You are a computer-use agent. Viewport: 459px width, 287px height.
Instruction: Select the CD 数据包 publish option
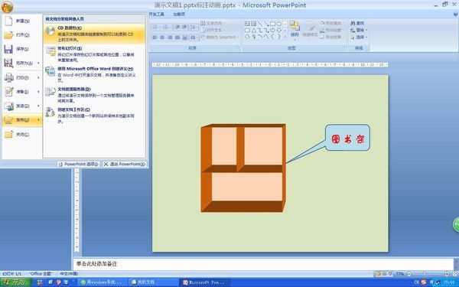[94, 34]
